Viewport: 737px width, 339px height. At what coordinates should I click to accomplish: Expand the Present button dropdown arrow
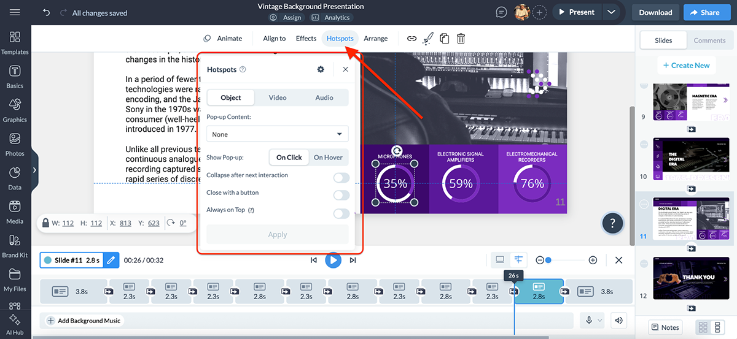click(x=610, y=12)
